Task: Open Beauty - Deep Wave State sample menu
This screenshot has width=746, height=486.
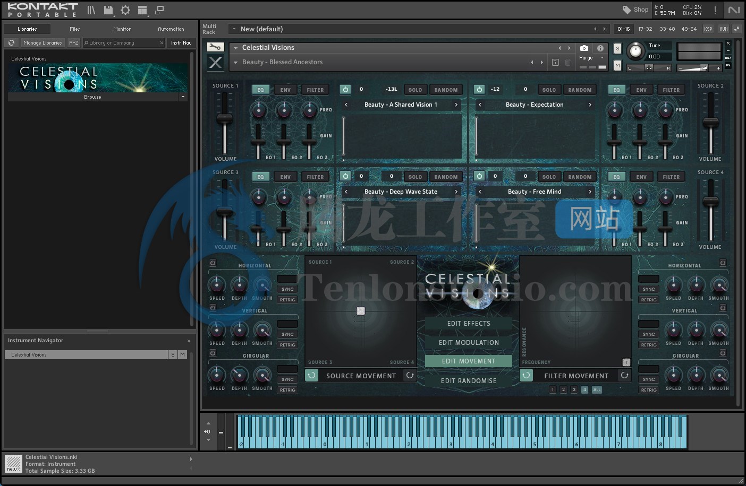Action: click(x=401, y=192)
